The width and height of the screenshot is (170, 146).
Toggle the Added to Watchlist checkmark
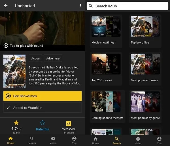(x=8, y=108)
